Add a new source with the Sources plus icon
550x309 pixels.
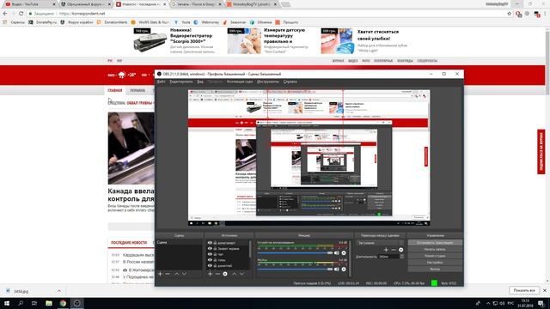pyautogui.click(x=210, y=274)
